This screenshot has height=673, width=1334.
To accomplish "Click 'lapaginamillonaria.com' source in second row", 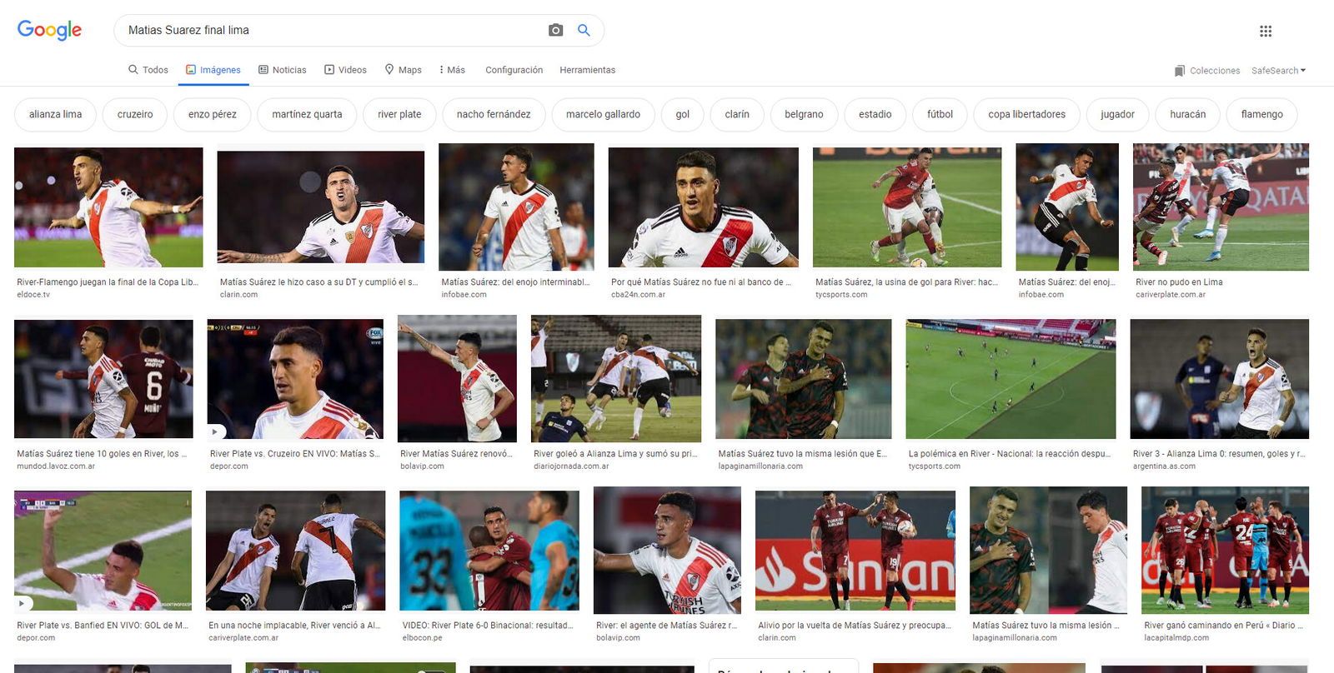I will (x=760, y=466).
